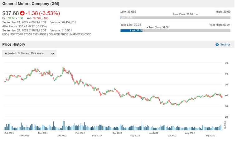Expand Adjusted: Splits and Dividends dropdown
Image resolution: width=237 pixels, height=141 pixels.
tap(30, 54)
